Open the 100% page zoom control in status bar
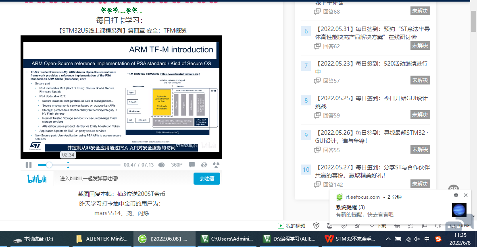Image resolution: width=477 pixels, height=247 pixels. pyautogui.click(x=460, y=226)
